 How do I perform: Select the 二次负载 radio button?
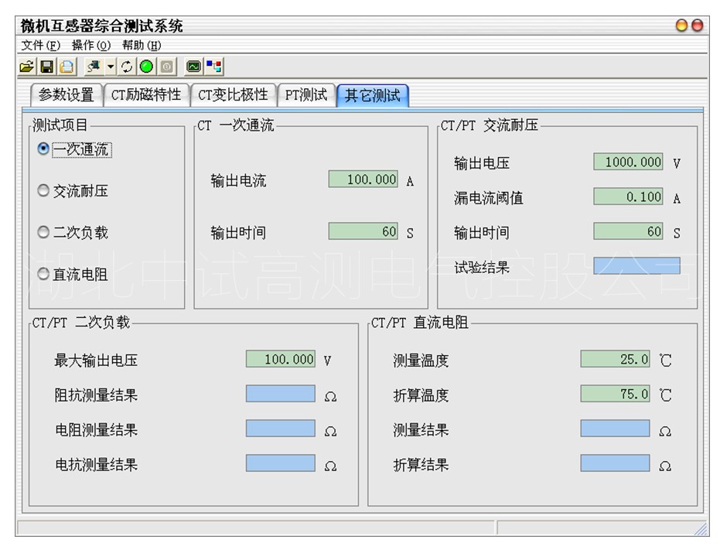pos(43,232)
